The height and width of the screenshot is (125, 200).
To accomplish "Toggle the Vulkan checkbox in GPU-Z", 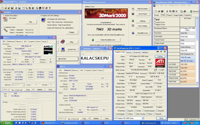I will point(127,114).
